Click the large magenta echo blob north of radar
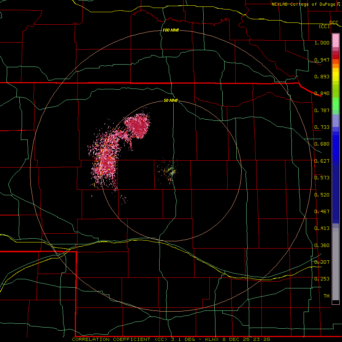342x342 pixels. [138, 126]
